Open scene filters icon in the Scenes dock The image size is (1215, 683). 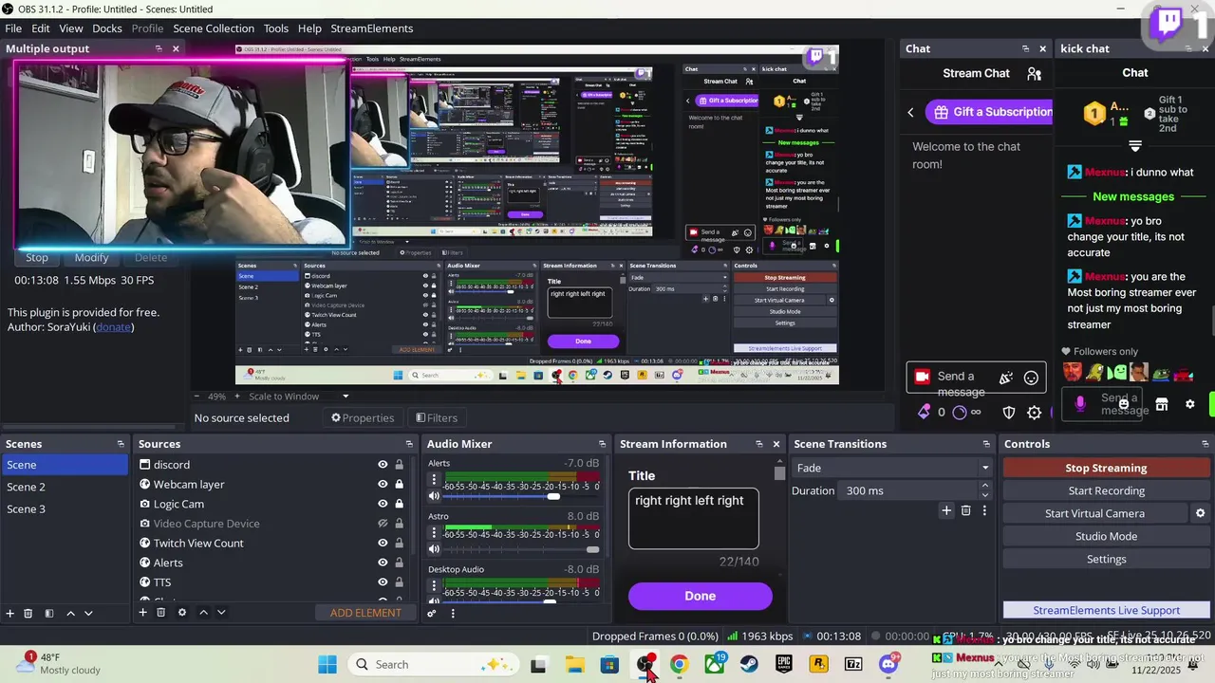click(49, 613)
